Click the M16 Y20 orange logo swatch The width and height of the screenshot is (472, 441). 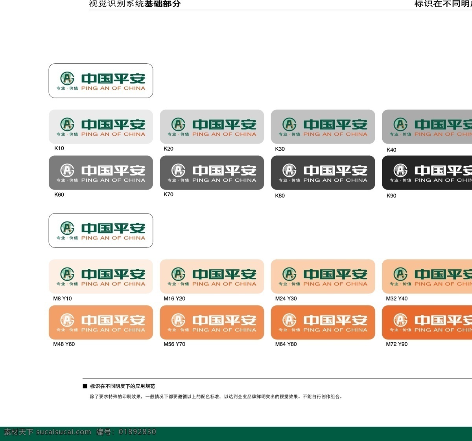coord(212,277)
